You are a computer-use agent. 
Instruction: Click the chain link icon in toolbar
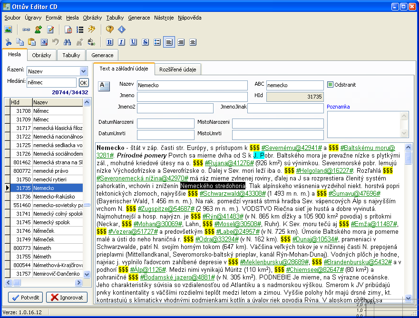tap(26, 30)
